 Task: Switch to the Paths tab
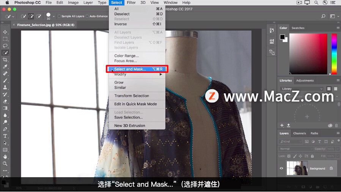314,133
